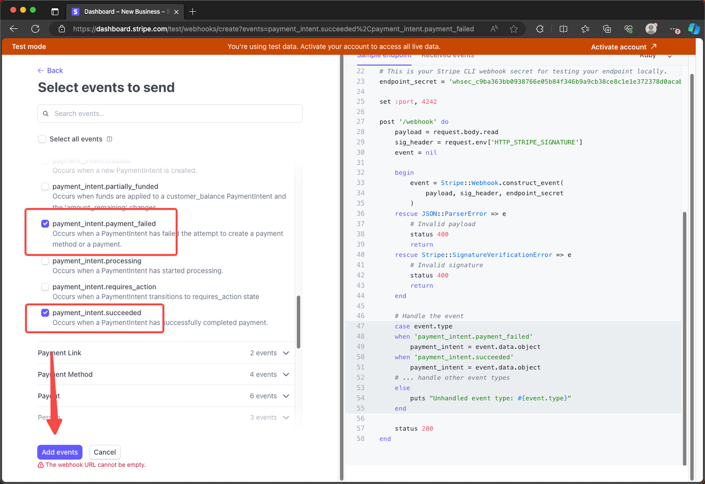The width and height of the screenshot is (705, 484).
Task: Open the Collections icon
Action: (607, 29)
